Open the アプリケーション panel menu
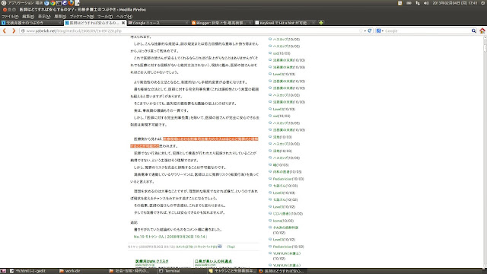Screen dimensions: 487x274 point(21,3)
